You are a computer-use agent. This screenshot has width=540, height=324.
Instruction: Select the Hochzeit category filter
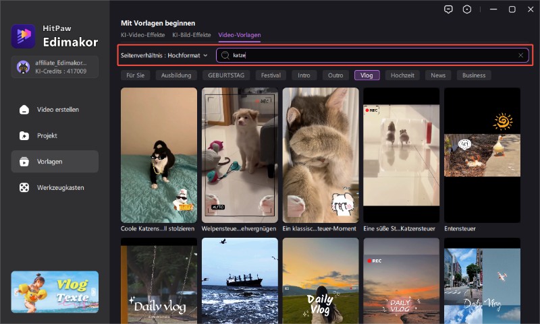[x=404, y=75]
